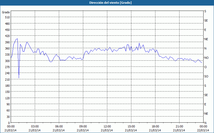
Task: Click the 450 value on the degree axis
Action: tap(7, 30)
